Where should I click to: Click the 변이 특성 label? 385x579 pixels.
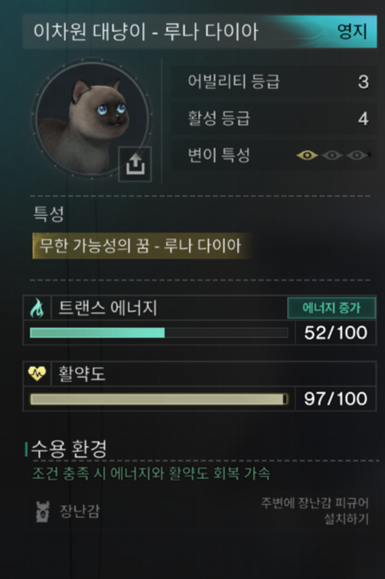click(x=219, y=155)
